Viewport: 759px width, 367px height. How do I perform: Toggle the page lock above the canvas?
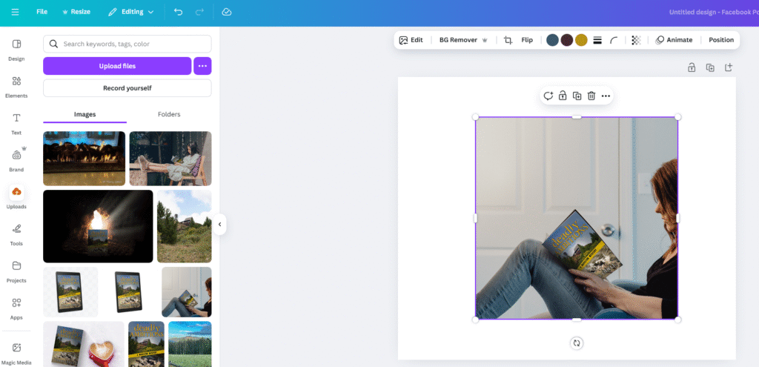(x=692, y=67)
